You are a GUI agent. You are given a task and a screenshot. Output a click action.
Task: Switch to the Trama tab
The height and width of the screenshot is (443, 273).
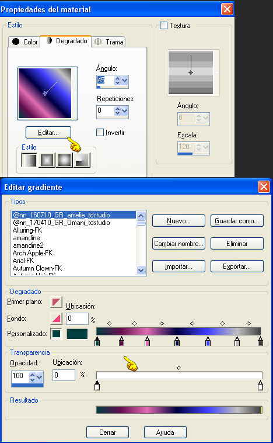coord(108,42)
